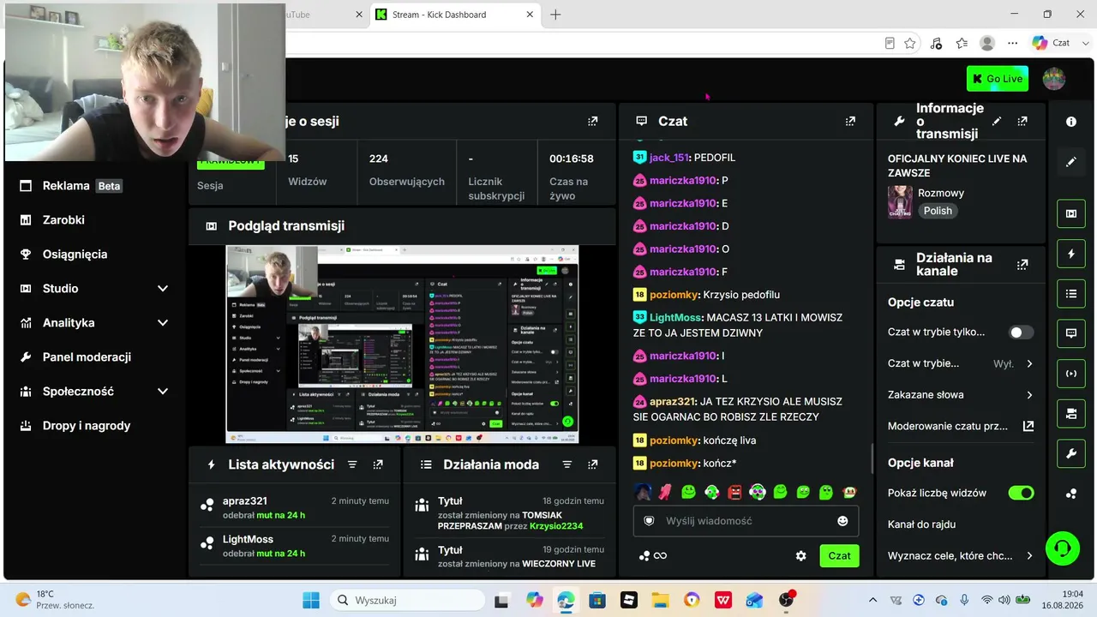Show hidden system tray icons
The height and width of the screenshot is (617, 1097).
(x=872, y=600)
